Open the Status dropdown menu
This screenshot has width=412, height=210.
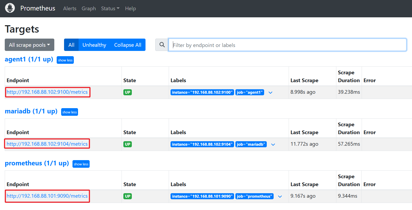110,8
